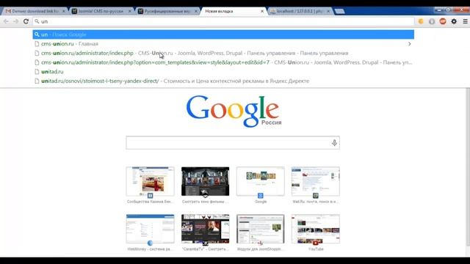Select the 'un - Поиск Google' suggestion
This screenshot has width=470, height=264.
[x=223, y=34]
